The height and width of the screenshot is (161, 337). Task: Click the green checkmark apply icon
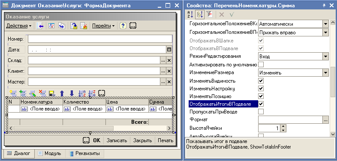232,15
